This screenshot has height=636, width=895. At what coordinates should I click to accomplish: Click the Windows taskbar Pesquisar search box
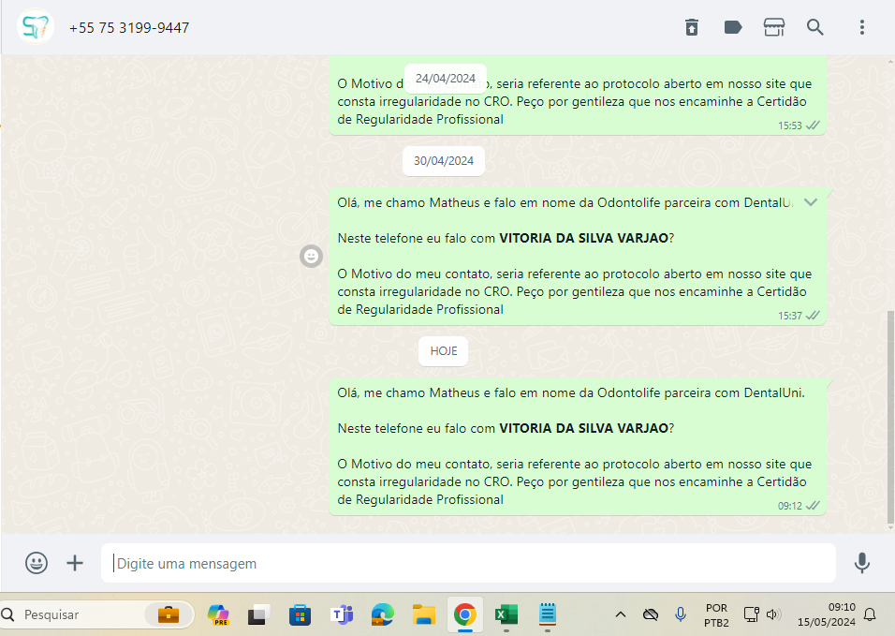point(97,614)
